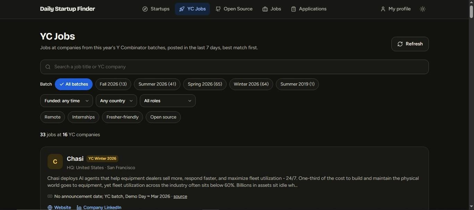Filter by Summer 2026 batch
Image resolution: width=474 pixels, height=210 pixels.
[157, 84]
